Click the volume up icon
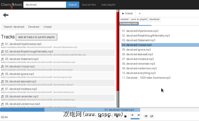The image size is (199, 121). pyautogui.click(x=139, y=115)
